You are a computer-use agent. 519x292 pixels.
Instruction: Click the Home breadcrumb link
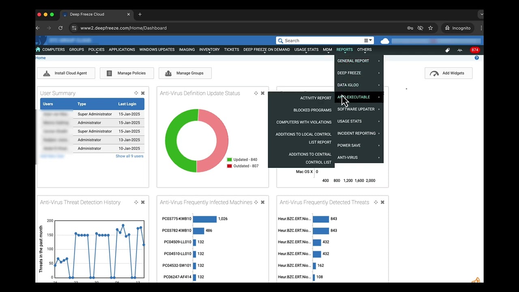[41, 58]
